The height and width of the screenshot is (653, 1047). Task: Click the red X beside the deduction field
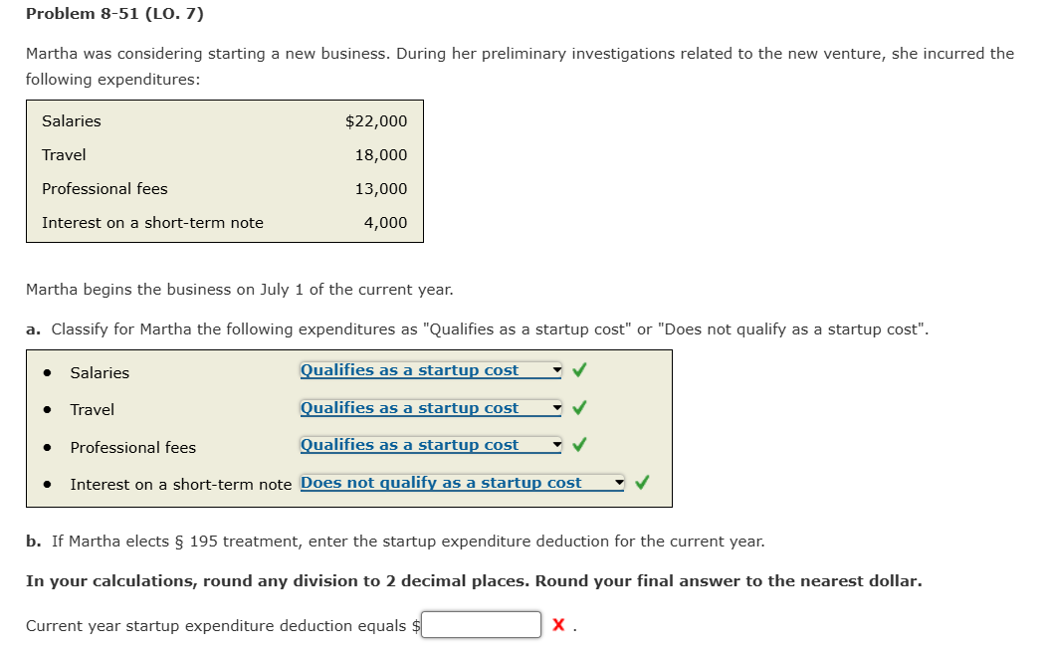pyautogui.click(x=556, y=625)
